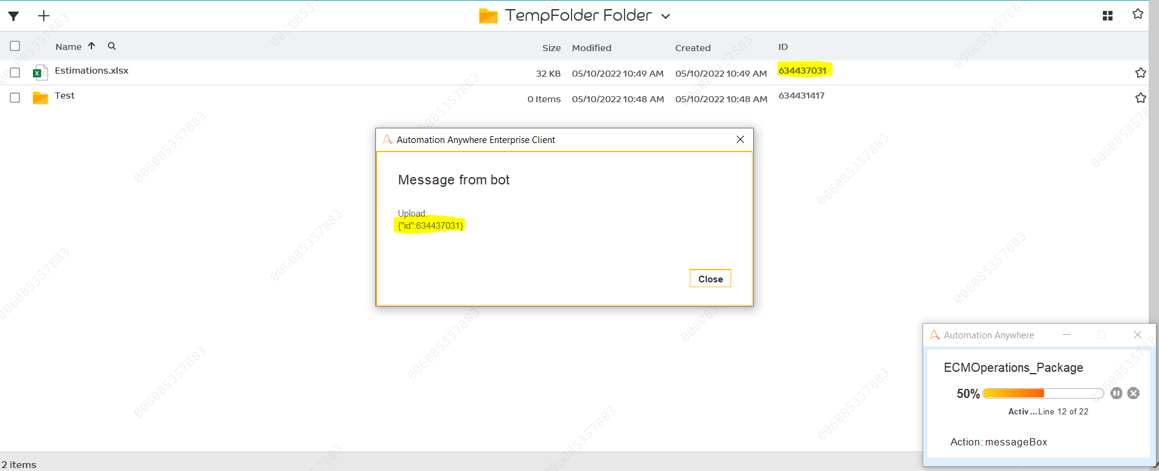Close the Enterprise Client message dialog with X

pyautogui.click(x=740, y=139)
